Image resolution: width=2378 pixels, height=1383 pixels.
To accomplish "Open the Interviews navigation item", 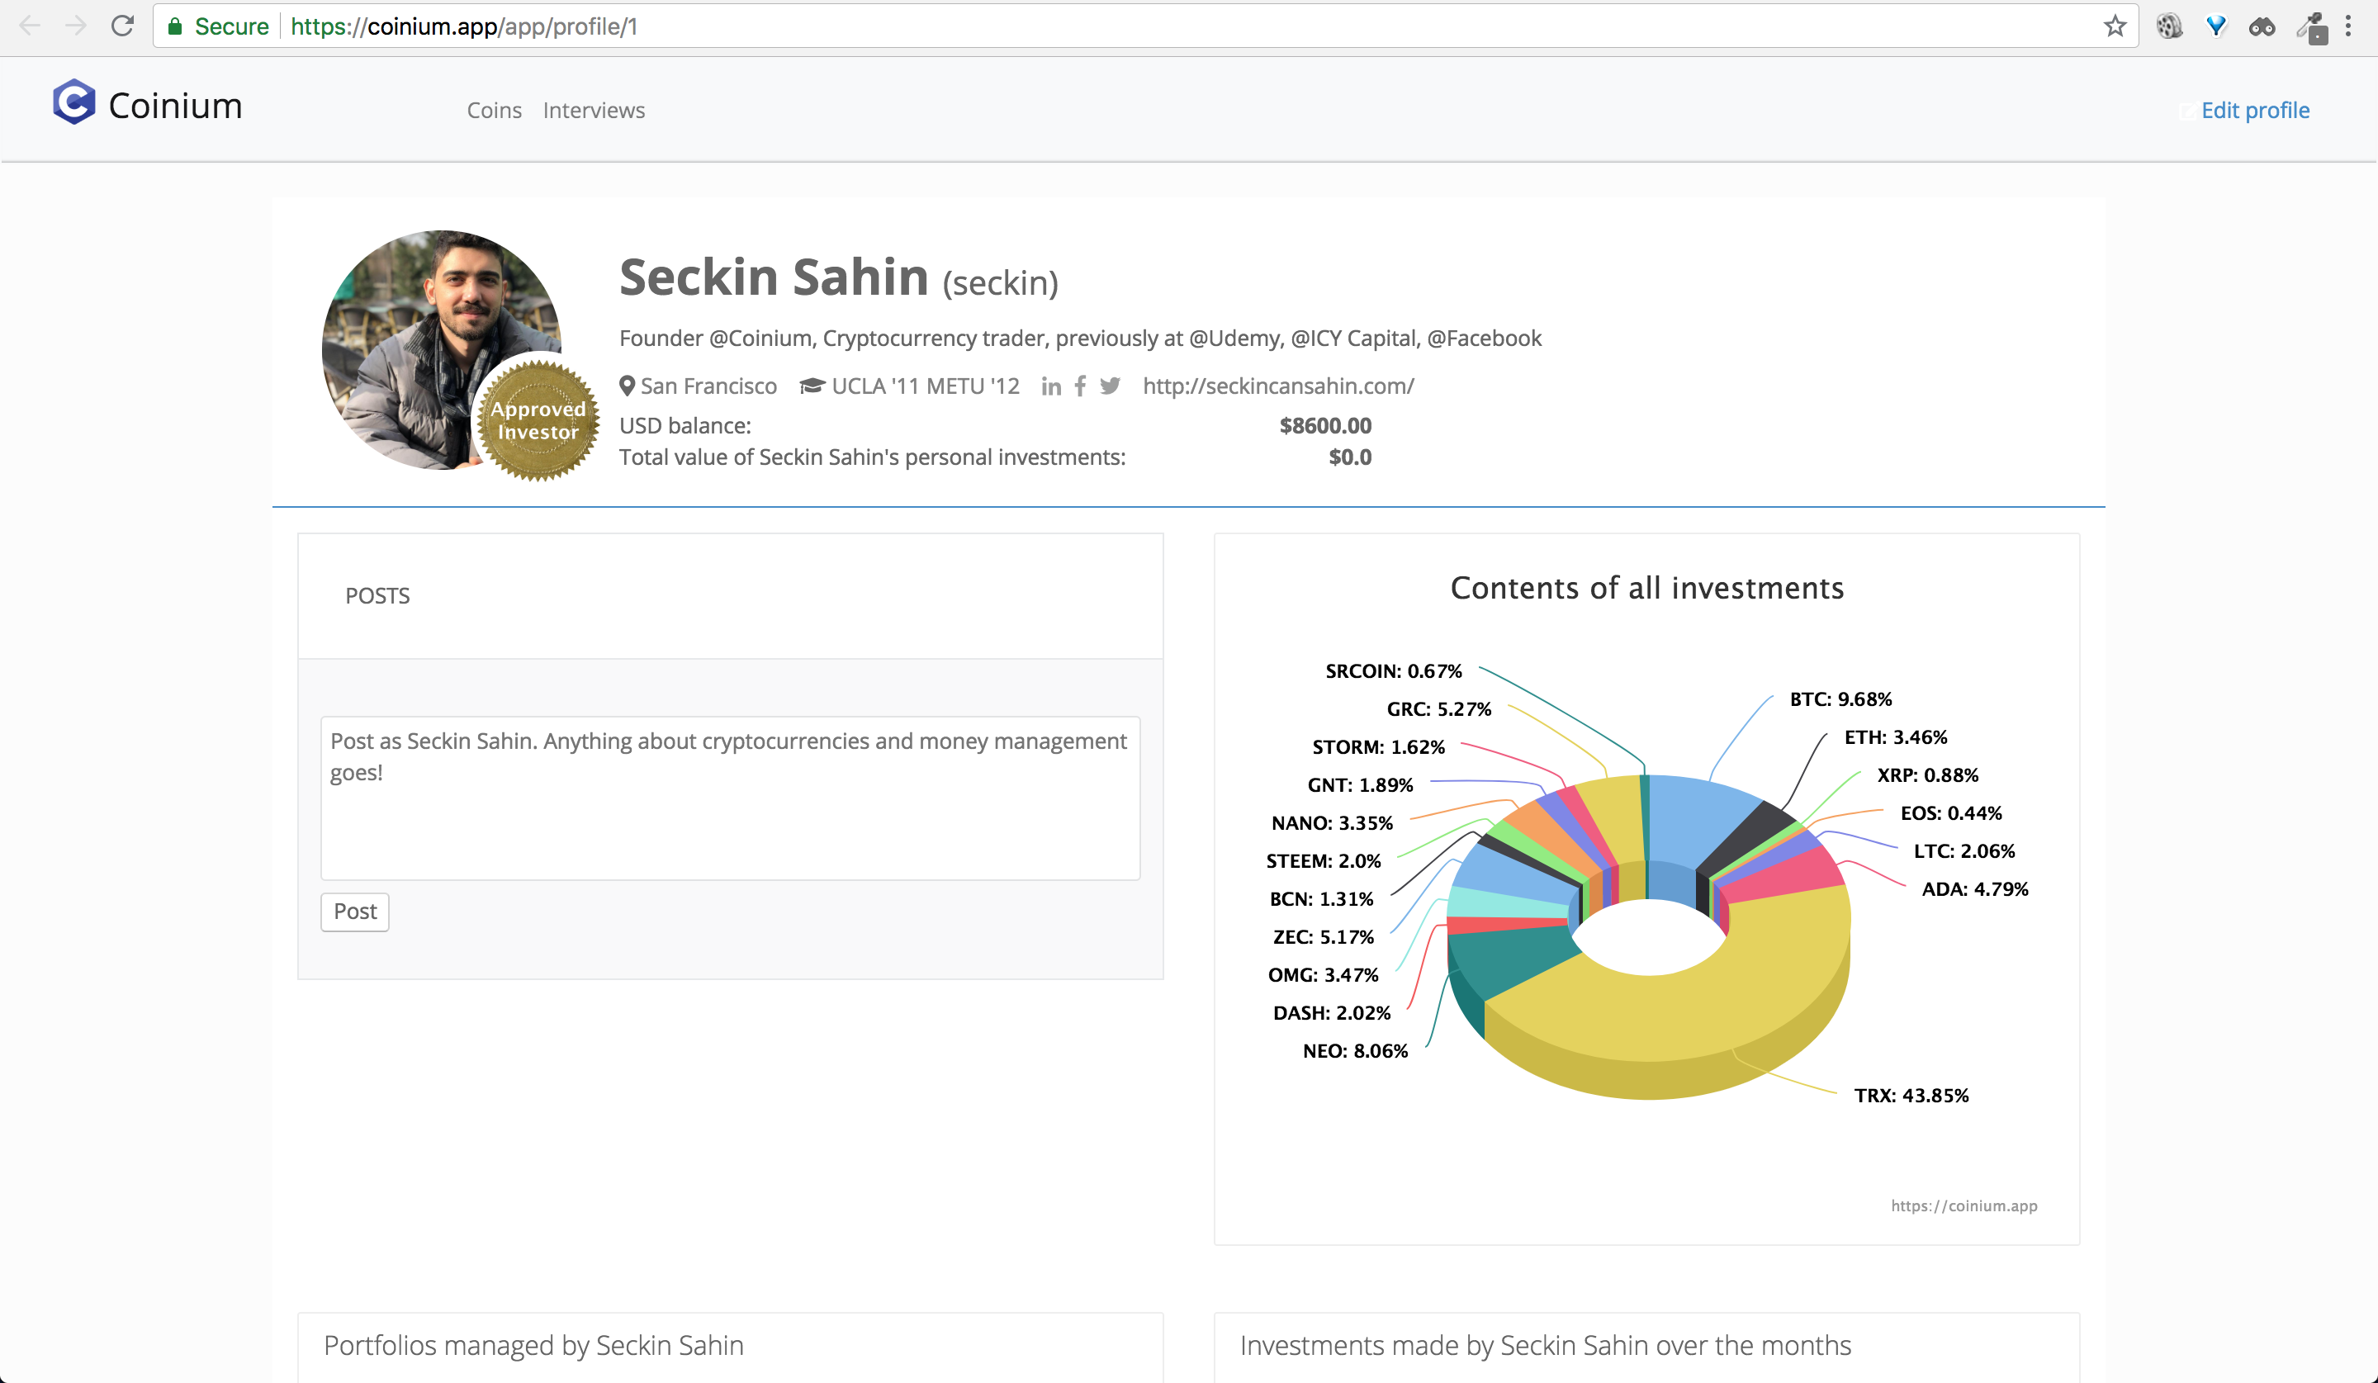I will click(x=594, y=111).
